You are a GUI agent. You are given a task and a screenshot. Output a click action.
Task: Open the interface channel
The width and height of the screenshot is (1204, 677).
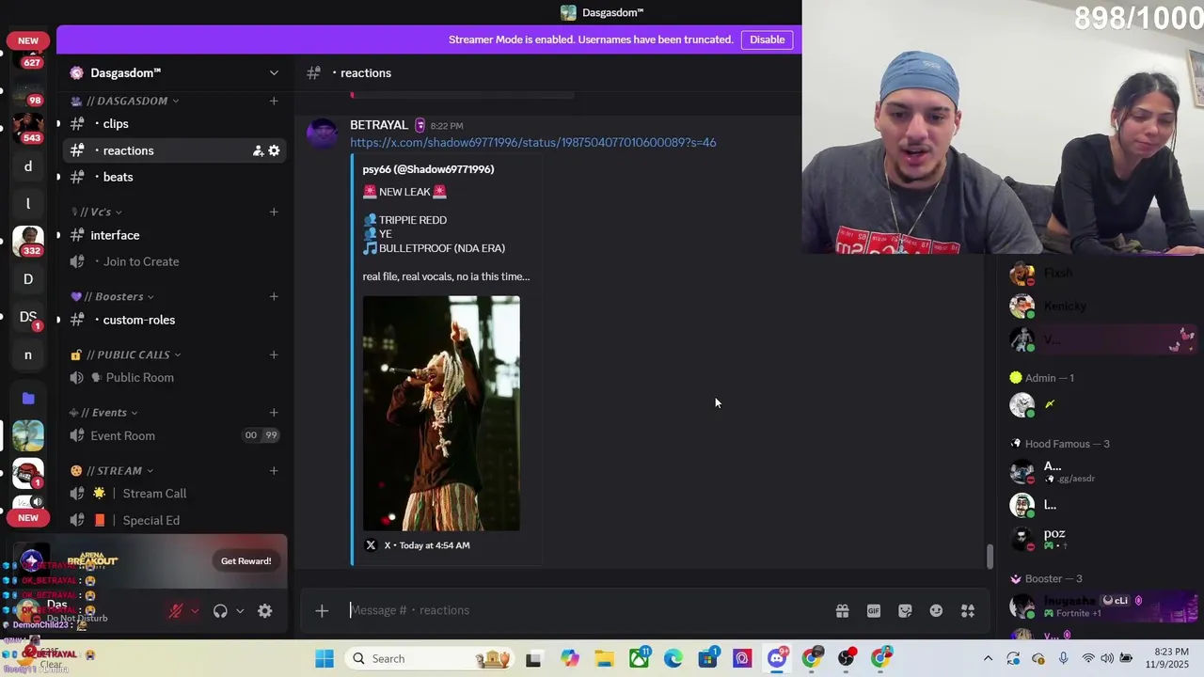(174, 235)
